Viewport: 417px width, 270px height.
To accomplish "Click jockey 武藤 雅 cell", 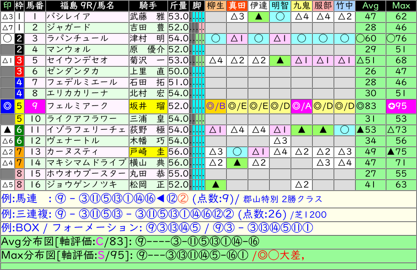I will tap(148, 17).
